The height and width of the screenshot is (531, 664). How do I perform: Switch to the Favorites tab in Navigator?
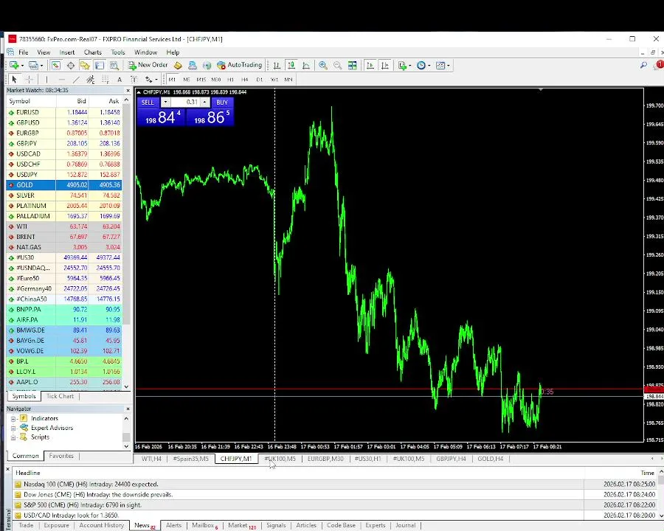pyautogui.click(x=61, y=456)
